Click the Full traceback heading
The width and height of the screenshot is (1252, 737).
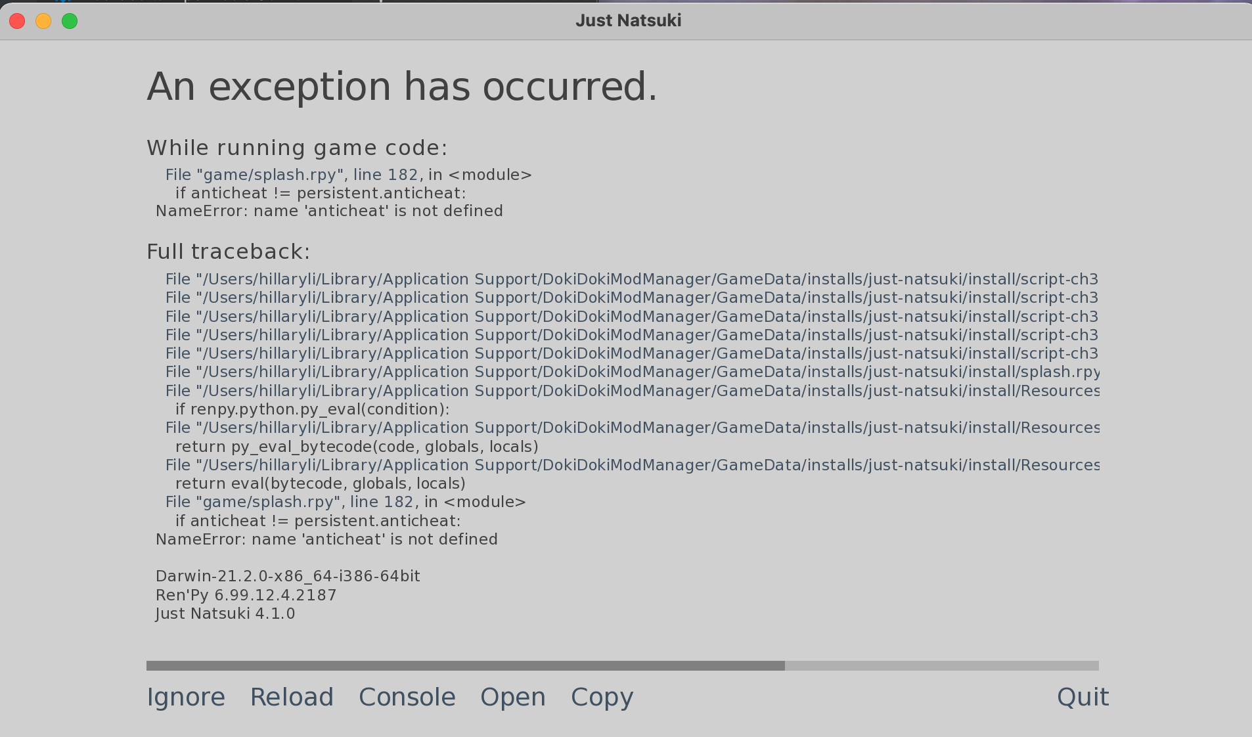click(229, 251)
